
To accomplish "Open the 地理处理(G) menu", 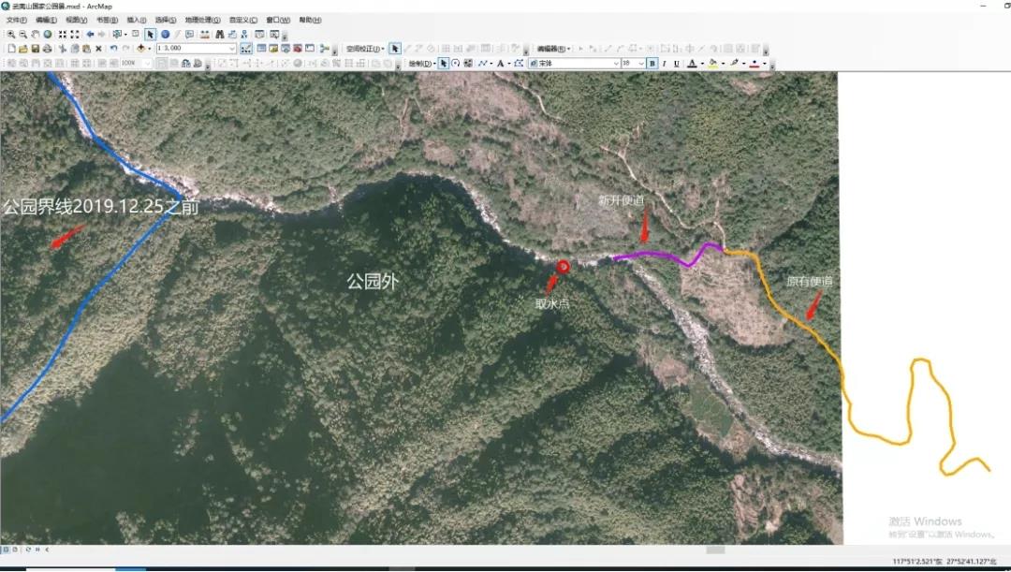I will point(202,20).
